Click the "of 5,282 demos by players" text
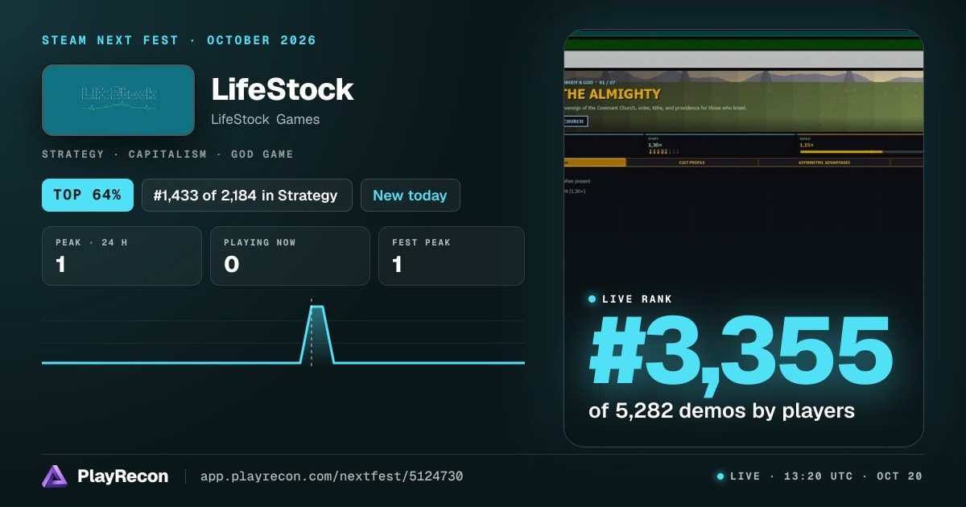The image size is (966, 507). (x=721, y=410)
